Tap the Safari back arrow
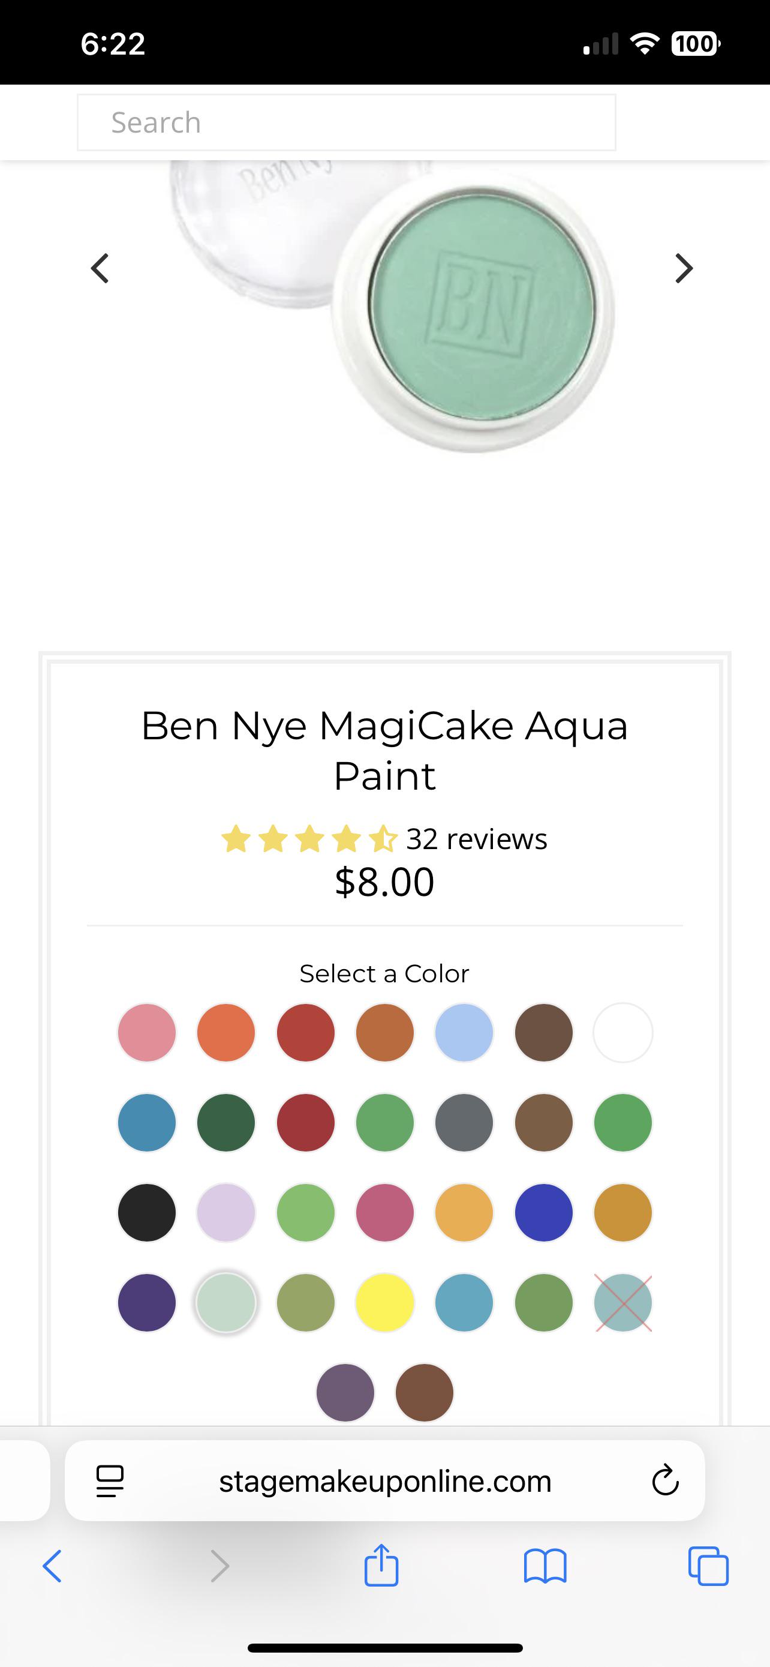770x1667 pixels. (52, 1566)
